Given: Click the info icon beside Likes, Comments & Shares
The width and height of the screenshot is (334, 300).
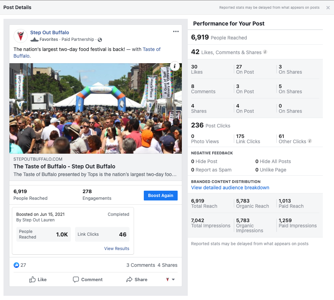Looking at the screenshot, I should click(265, 52).
